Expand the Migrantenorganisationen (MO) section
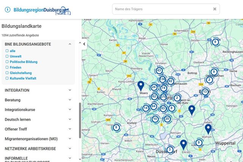243x162 pixels. click(x=38, y=139)
